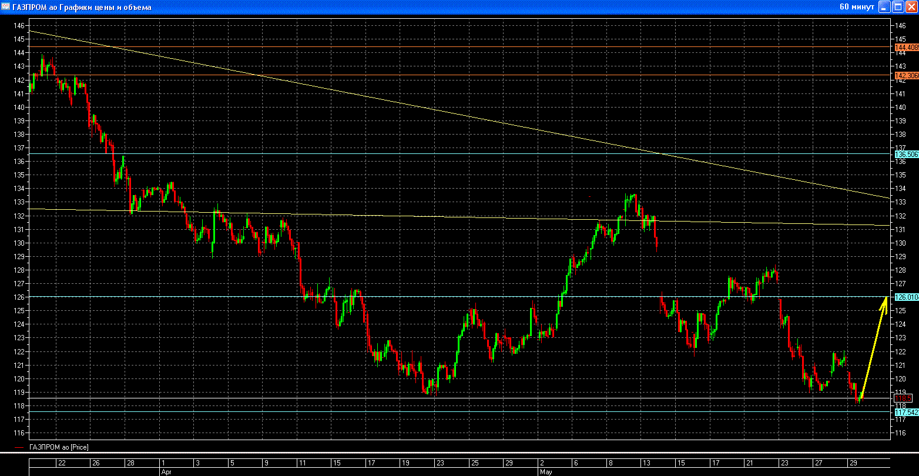The width and height of the screenshot is (919, 476).
Task: Close the ГАЗПРОМ chart window
Action: click(x=911, y=7)
